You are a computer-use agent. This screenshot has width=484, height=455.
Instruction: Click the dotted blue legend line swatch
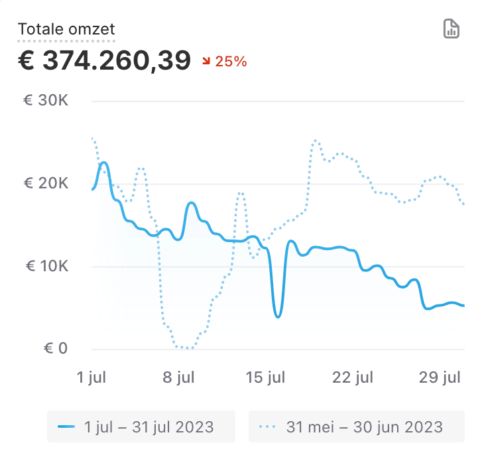[268, 426]
